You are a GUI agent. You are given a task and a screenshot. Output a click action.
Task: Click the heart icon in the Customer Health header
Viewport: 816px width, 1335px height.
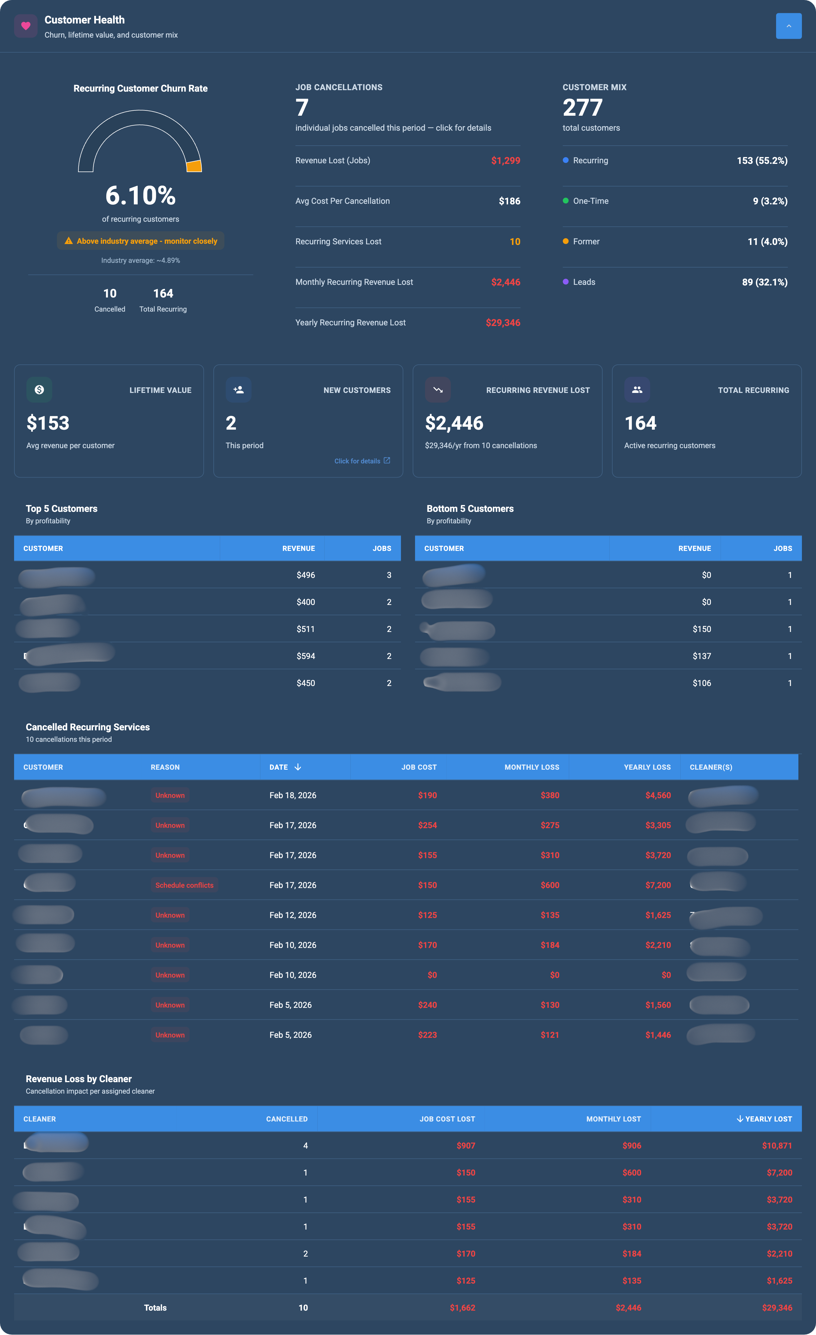click(26, 26)
